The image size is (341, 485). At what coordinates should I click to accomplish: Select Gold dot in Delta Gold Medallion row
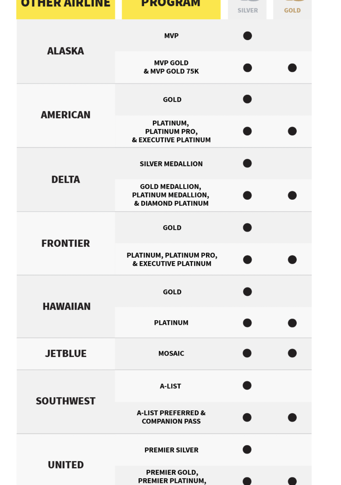[x=292, y=195]
